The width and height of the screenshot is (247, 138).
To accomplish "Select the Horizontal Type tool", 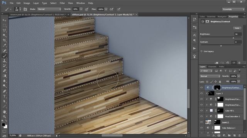I will pos(4,96).
